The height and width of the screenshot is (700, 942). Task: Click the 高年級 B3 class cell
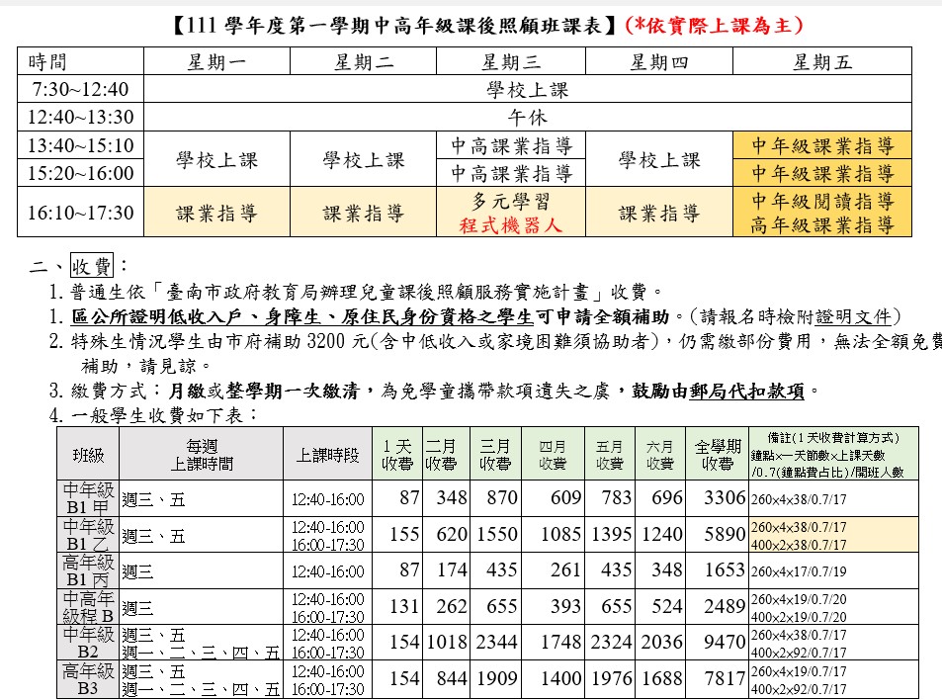[88, 679]
